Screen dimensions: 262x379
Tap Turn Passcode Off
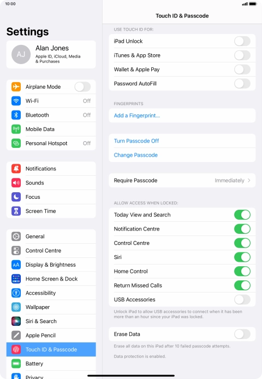click(136, 141)
